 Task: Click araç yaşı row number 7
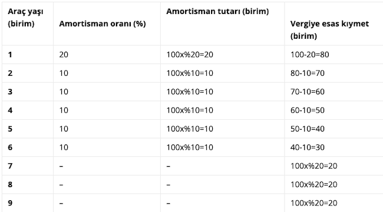coord(10,166)
